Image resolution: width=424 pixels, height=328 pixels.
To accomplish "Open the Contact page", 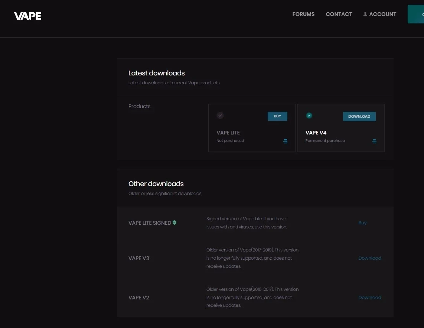I will pyautogui.click(x=339, y=14).
